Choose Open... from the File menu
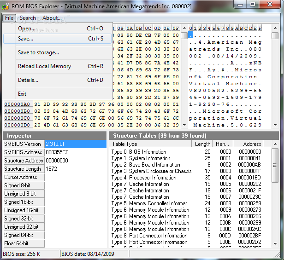Screen dimensions: 284x260 coord(58,29)
